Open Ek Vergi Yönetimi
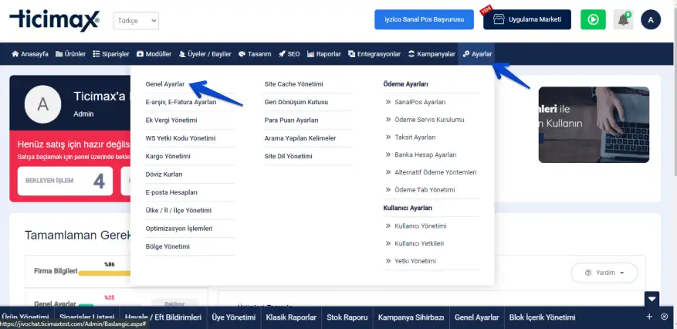Screen dimensions: 677x329 (x=171, y=120)
